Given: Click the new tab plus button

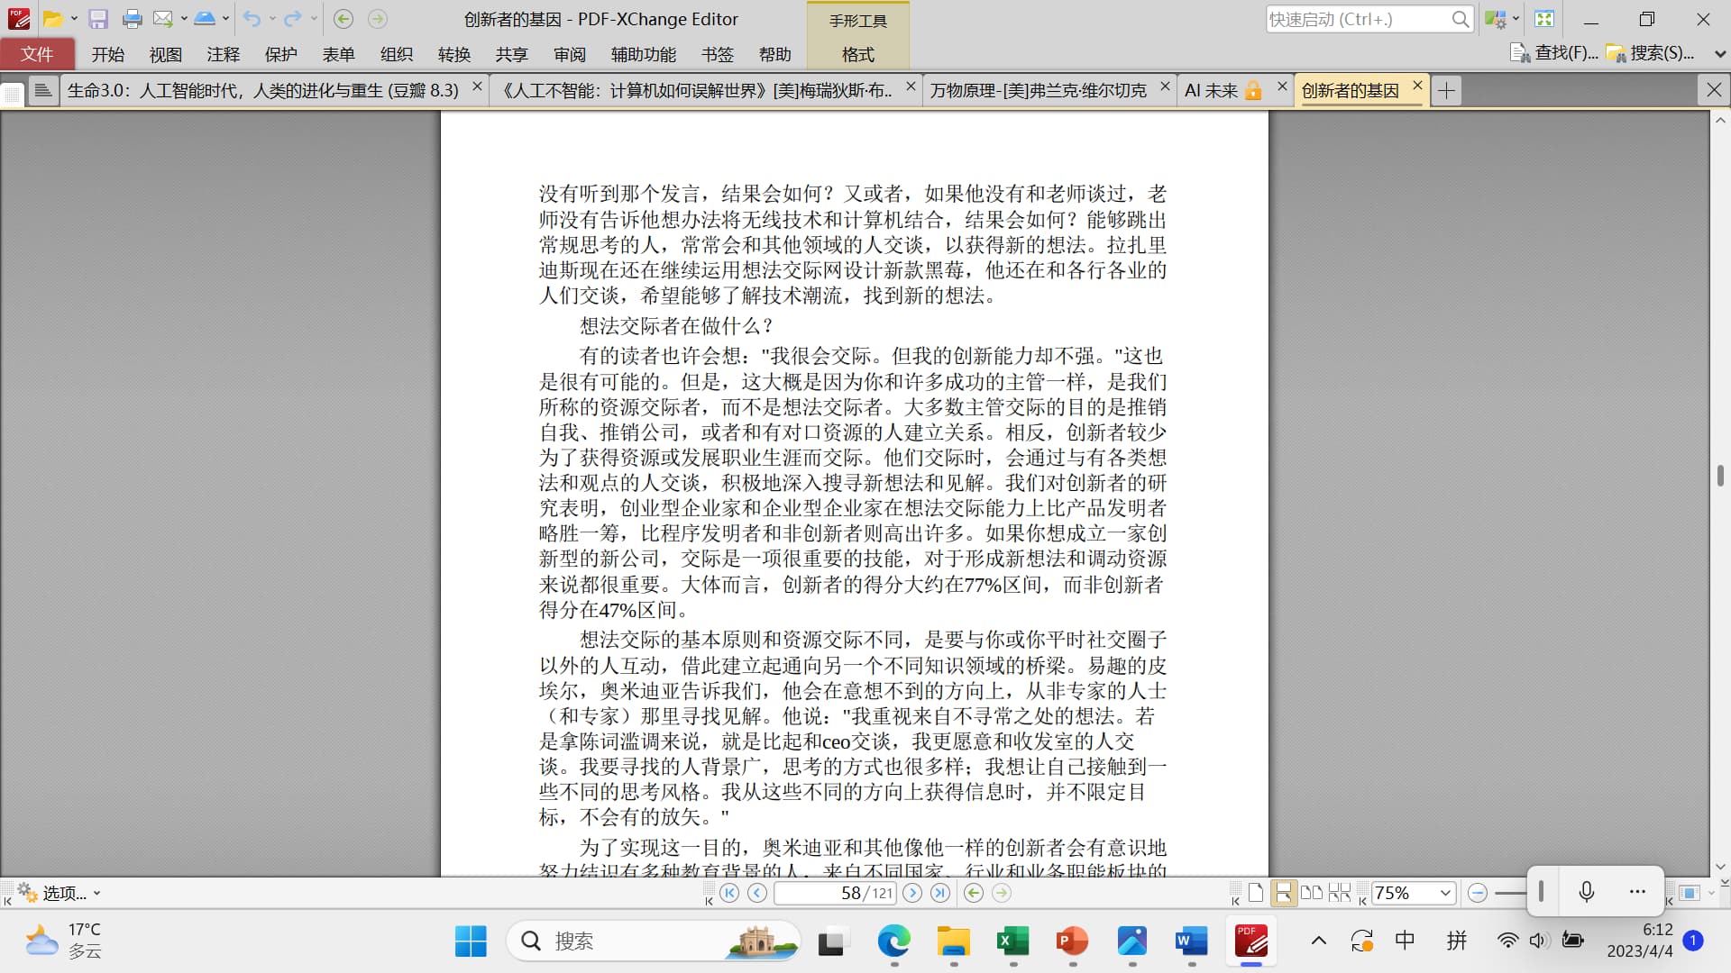Looking at the screenshot, I should pos(1446,90).
